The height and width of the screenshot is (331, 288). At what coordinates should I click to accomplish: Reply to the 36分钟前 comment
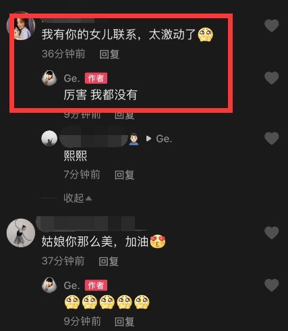pos(109,54)
